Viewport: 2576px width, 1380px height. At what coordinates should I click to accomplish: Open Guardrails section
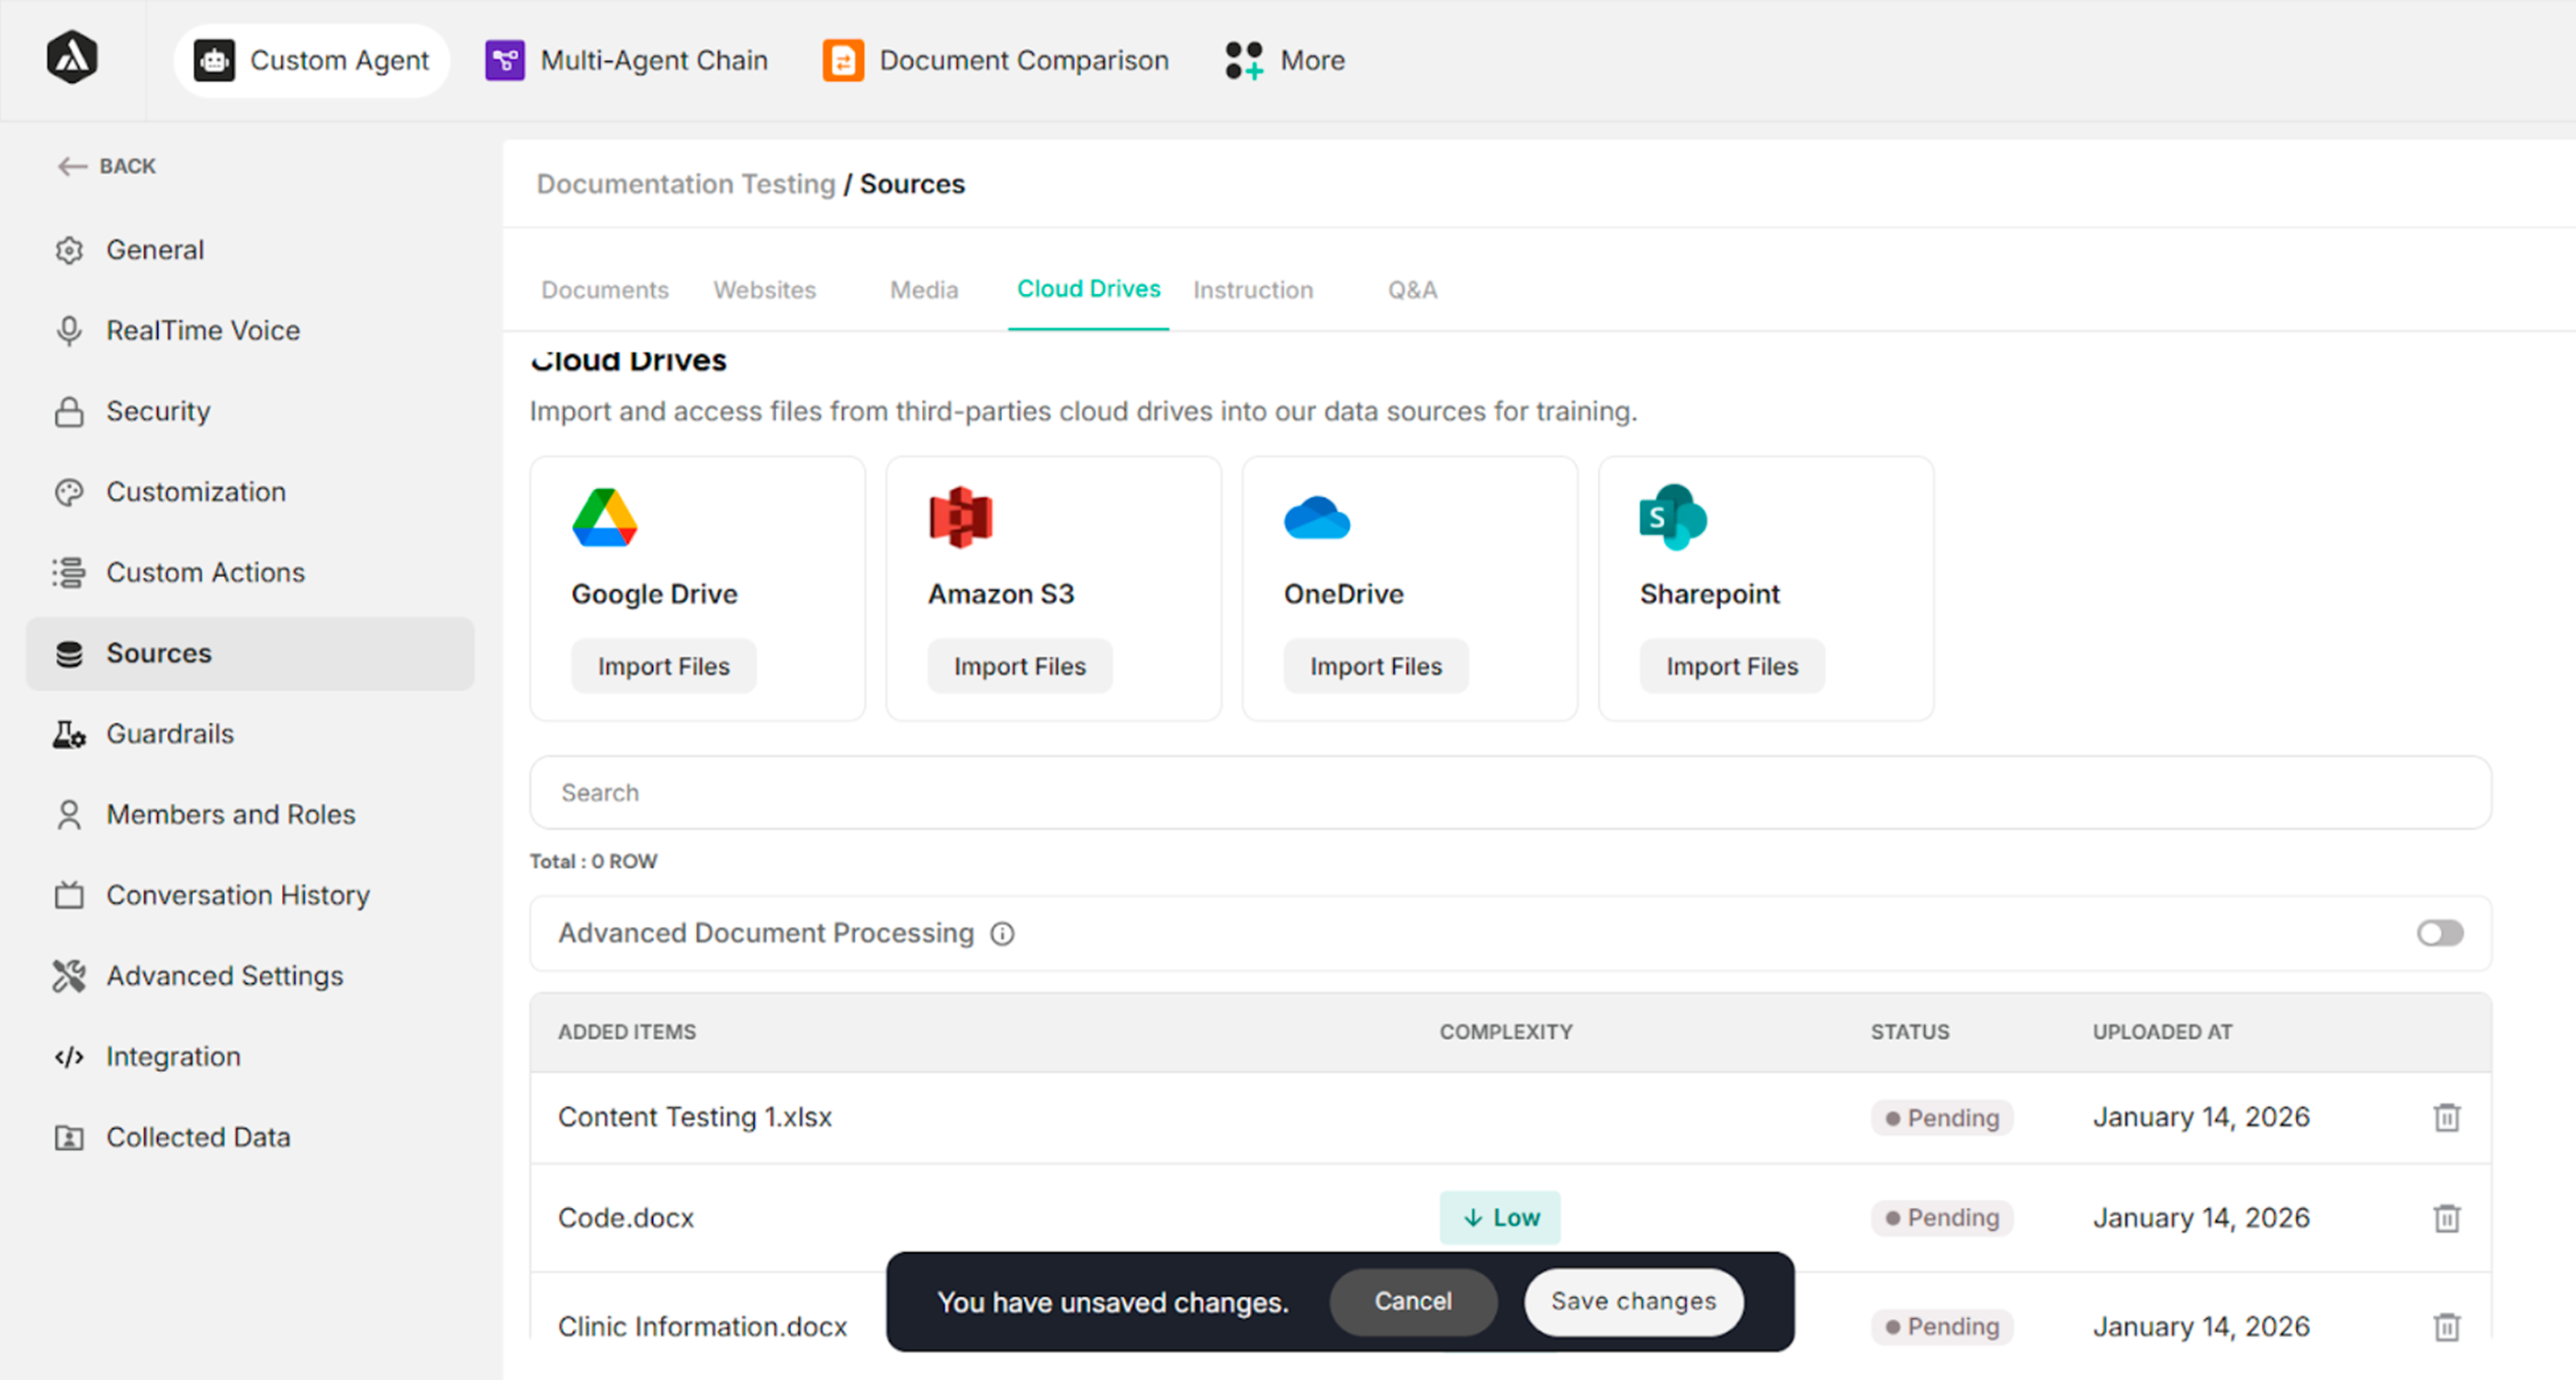[250, 734]
